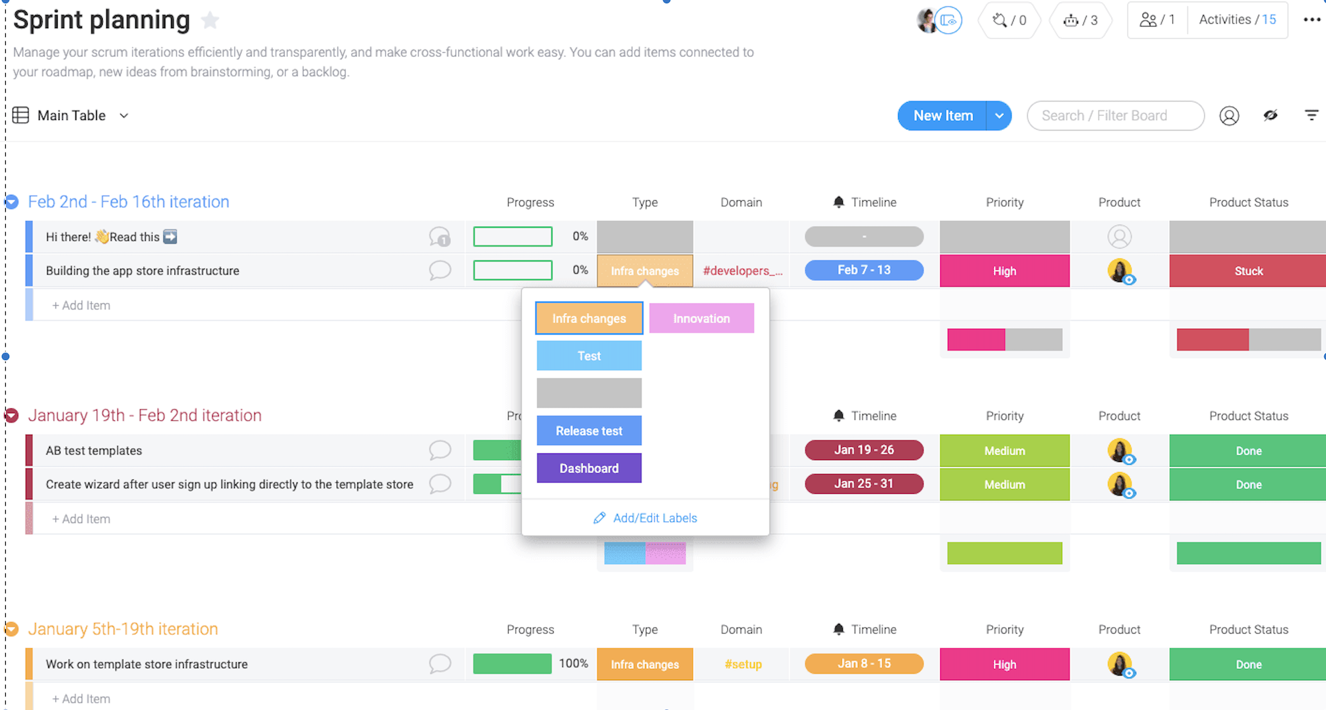Click bell icon in first Timeline header
This screenshot has width=1326, height=710.
[x=839, y=202]
